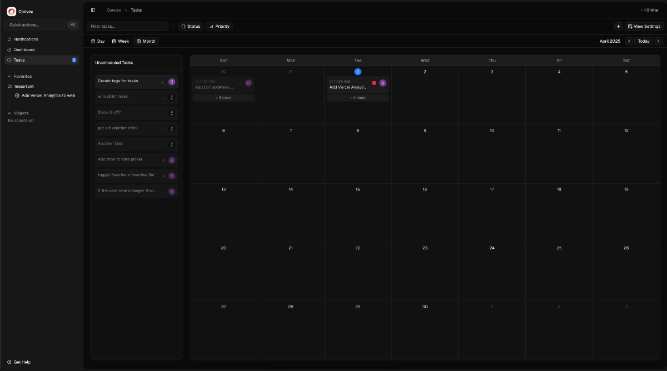
Task: Go to previous month with left chevron
Action: click(629, 41)
